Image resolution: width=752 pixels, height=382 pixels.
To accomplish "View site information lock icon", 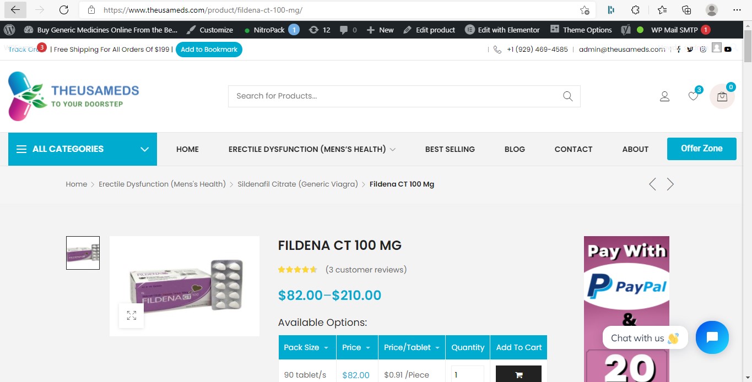I will pos(91,10).
